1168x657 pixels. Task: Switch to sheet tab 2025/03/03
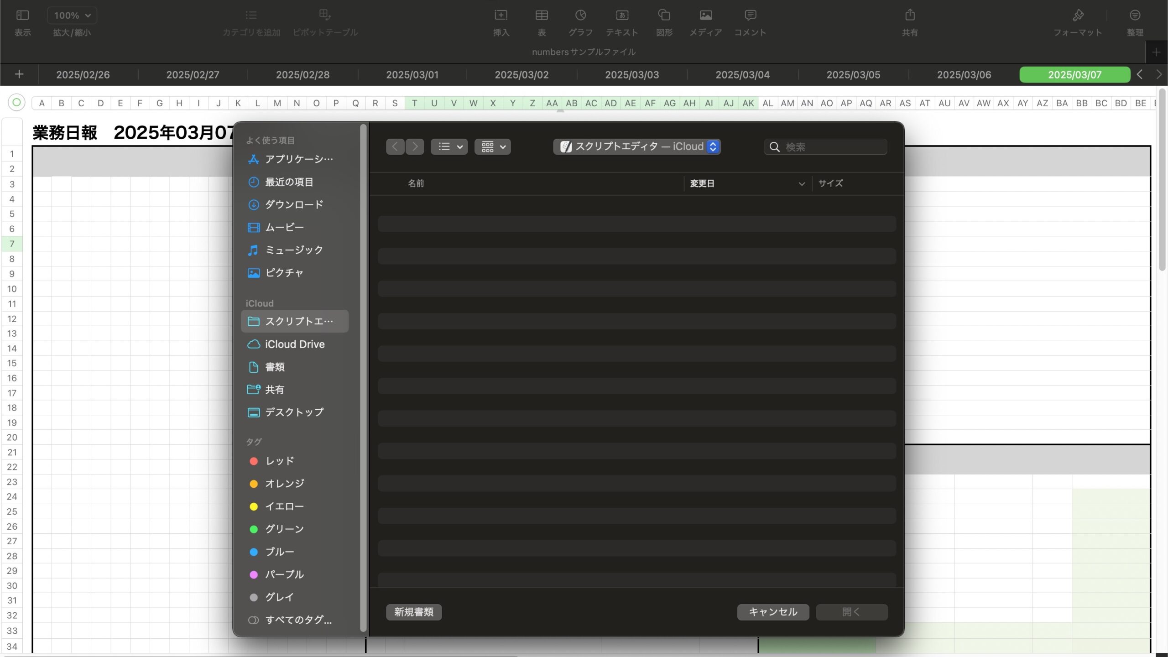point(632,75)
